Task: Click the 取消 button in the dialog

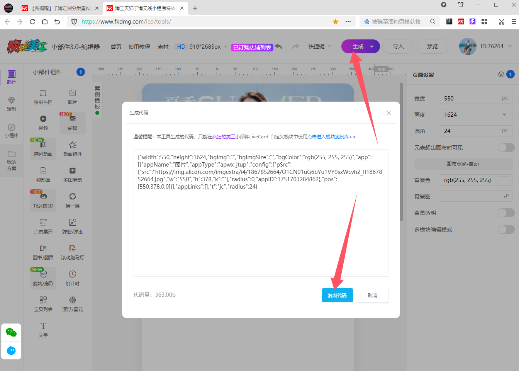Action: click(x=373, y=295)
